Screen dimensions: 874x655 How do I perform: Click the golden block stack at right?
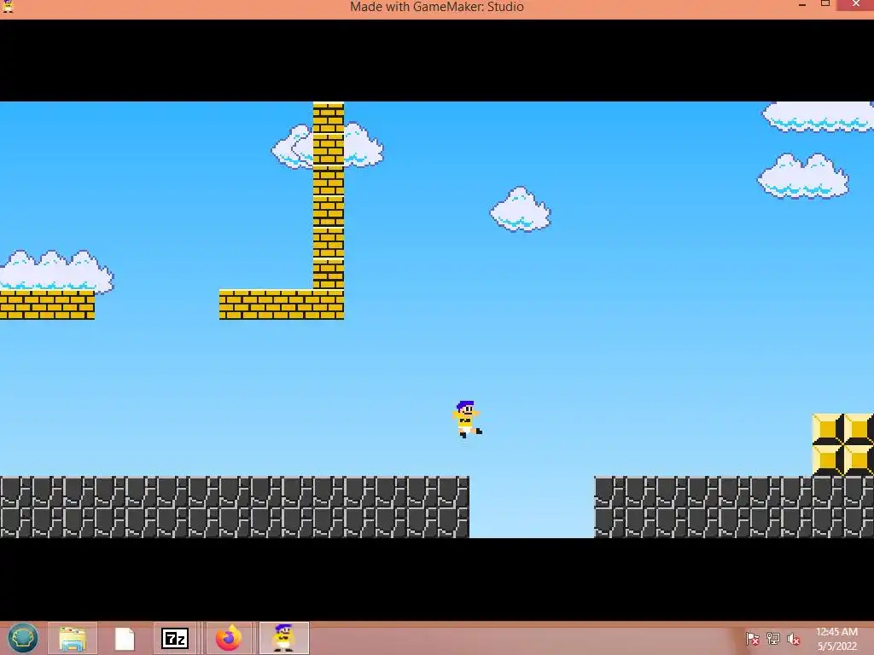click(x=842, y=444)
